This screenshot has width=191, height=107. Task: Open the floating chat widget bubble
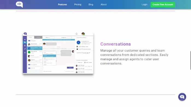point(182,97)
